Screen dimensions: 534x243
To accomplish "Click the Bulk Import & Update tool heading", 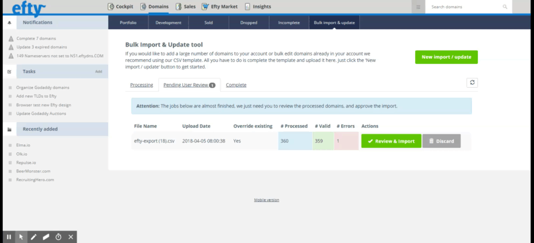I will (x=164, y=44).
